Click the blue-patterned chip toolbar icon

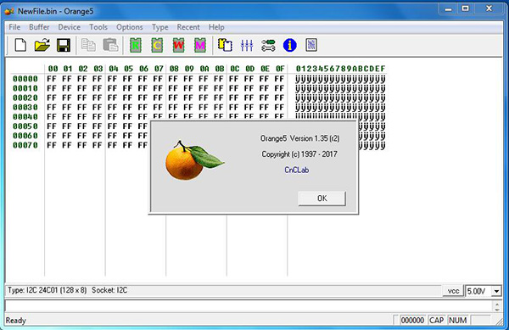(311, 45)
